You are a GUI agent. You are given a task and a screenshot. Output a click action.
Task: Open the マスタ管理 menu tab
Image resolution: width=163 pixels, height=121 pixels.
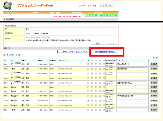33,13
